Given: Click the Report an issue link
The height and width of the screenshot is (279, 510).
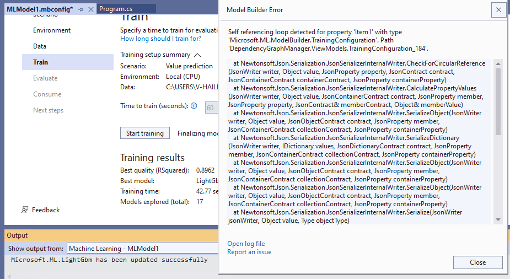Looking at the screenshot, I should (249, 252).
